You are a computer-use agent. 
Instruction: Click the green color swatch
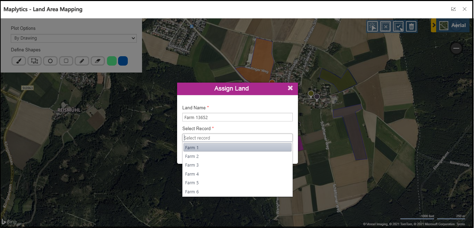coord(112,61)
